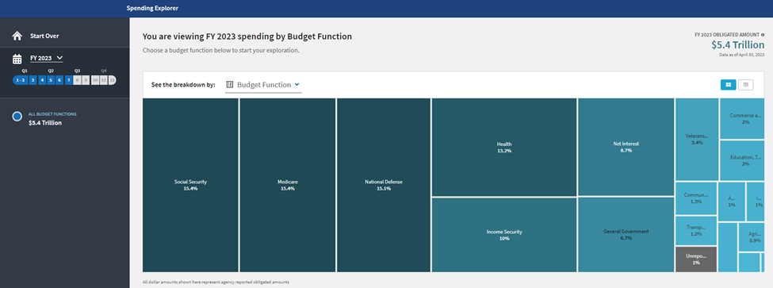Open the gray Unreported 1% tile
773x288 pixels.
(x=696, y=259)
